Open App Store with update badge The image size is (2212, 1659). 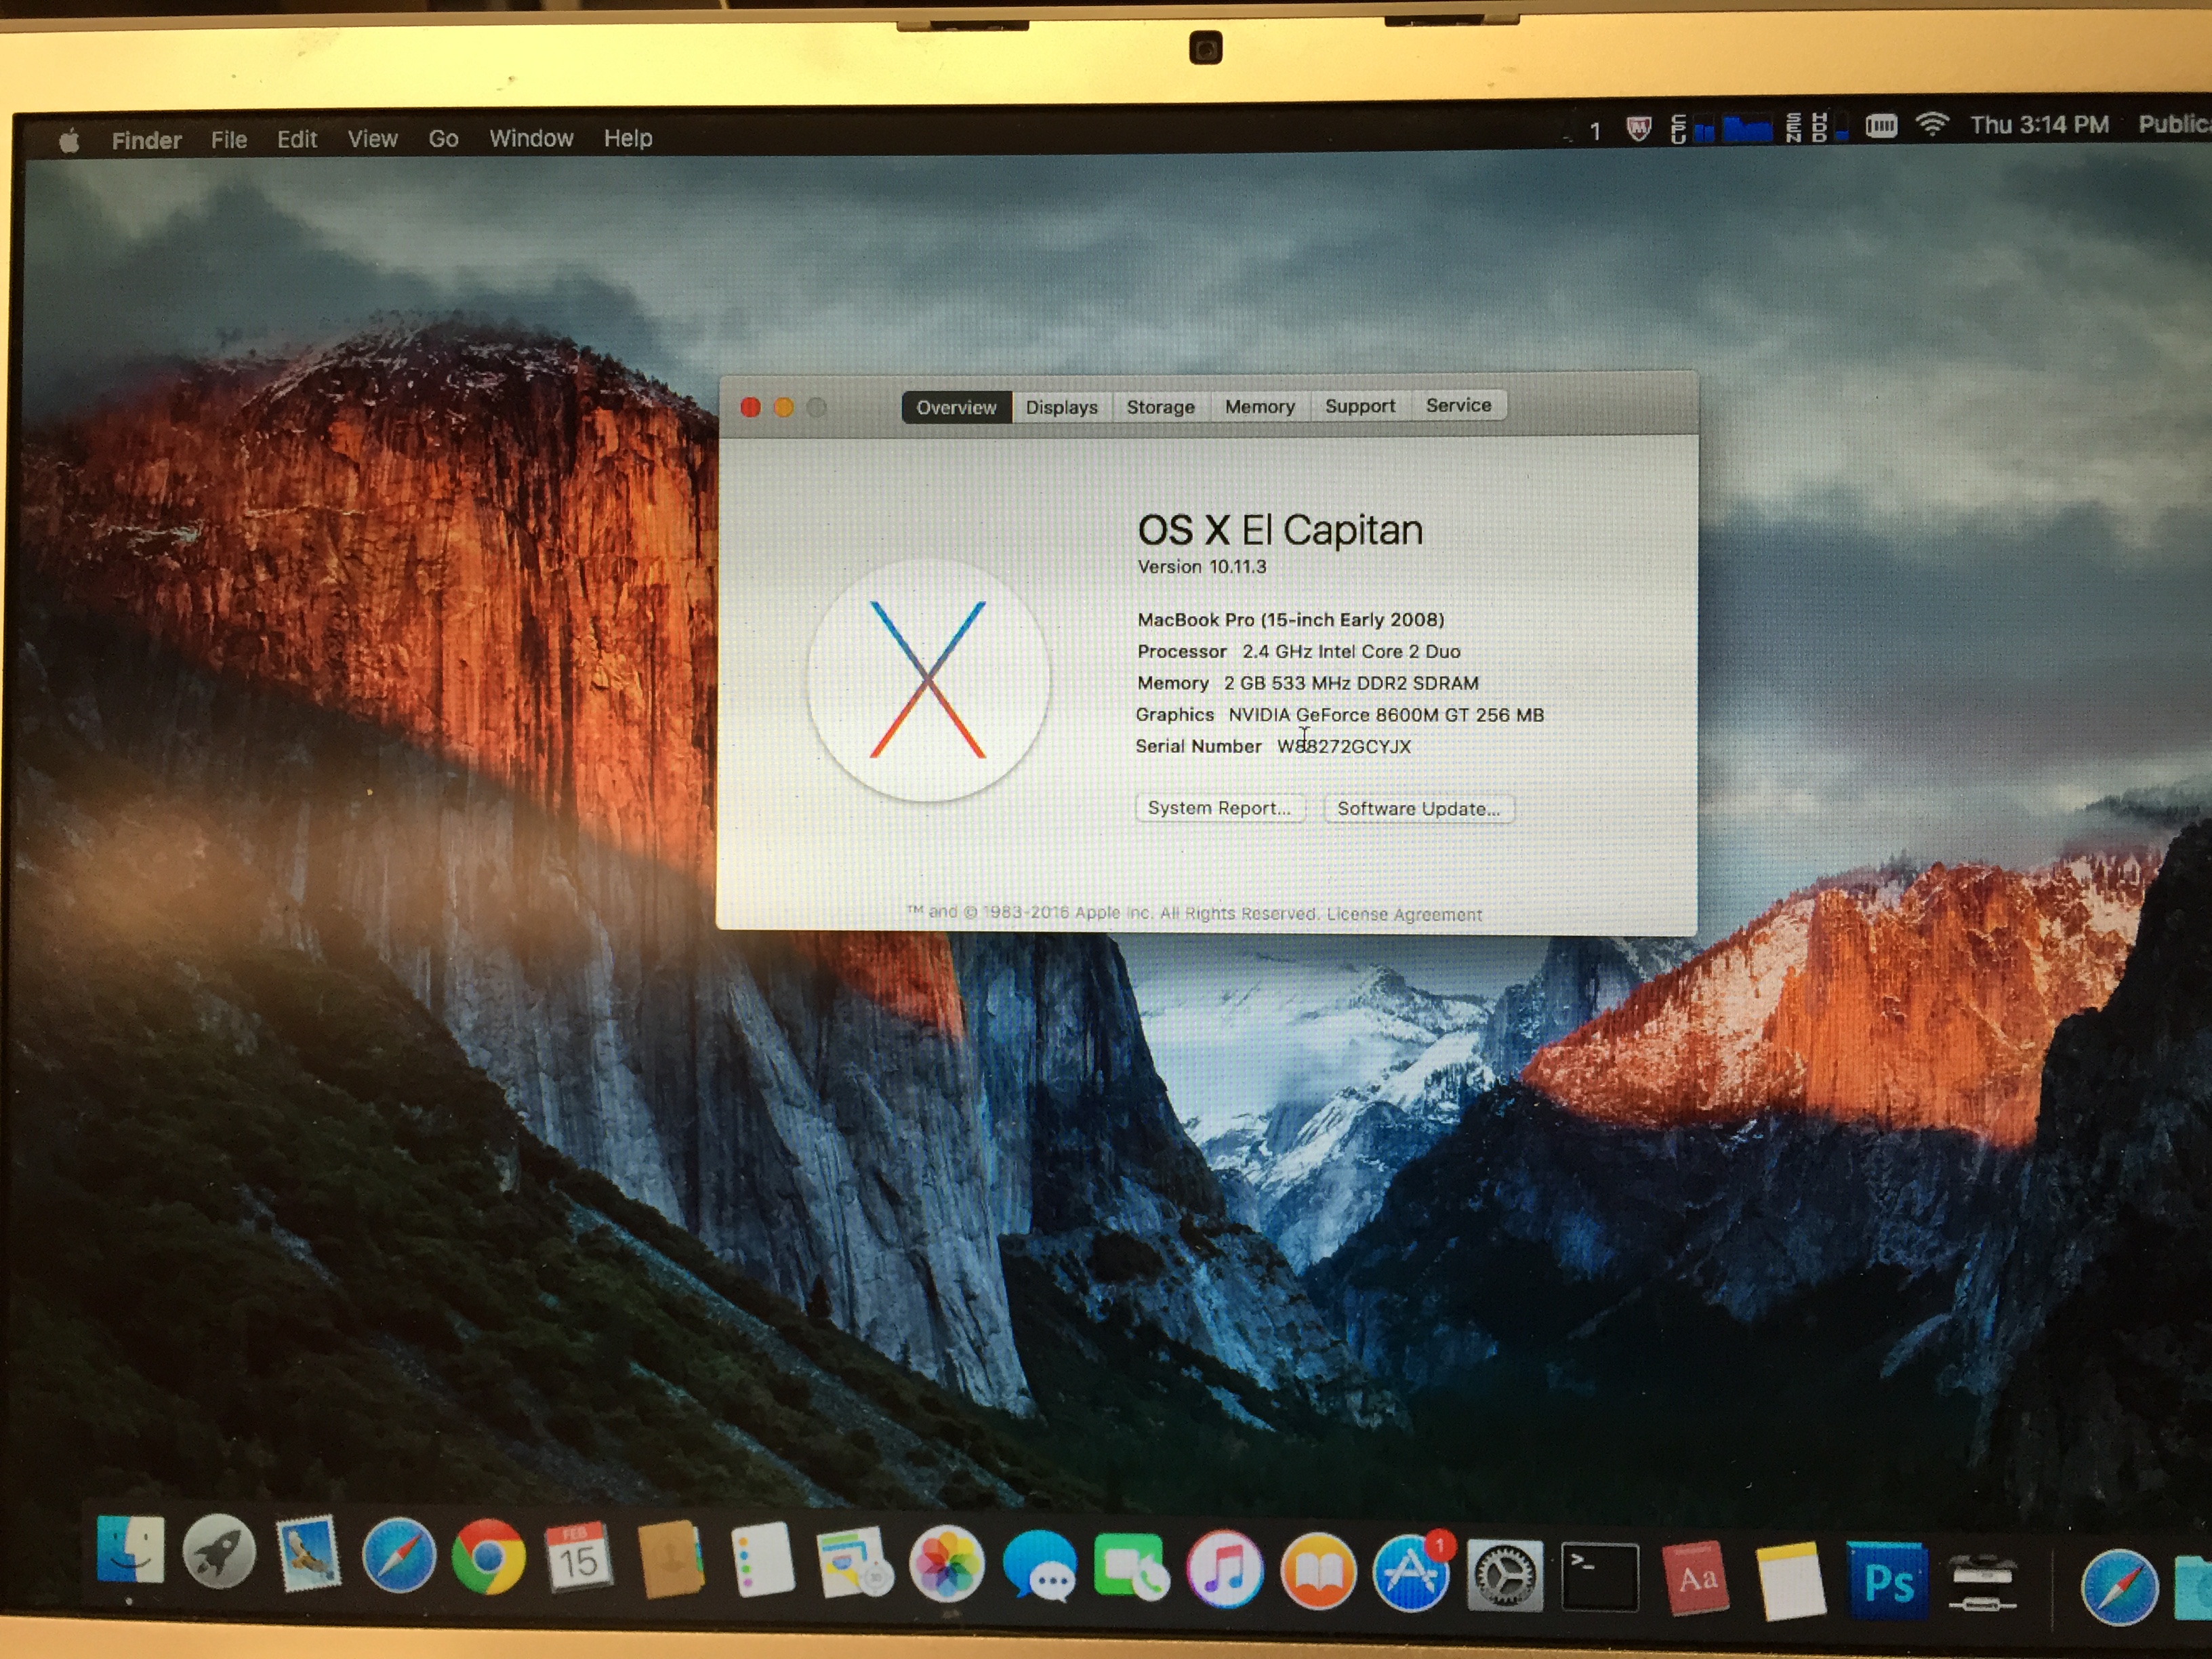(1412, 1572)
